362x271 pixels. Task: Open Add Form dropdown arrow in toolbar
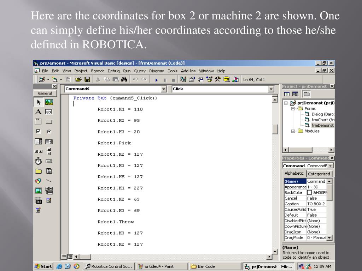[61, 79]
